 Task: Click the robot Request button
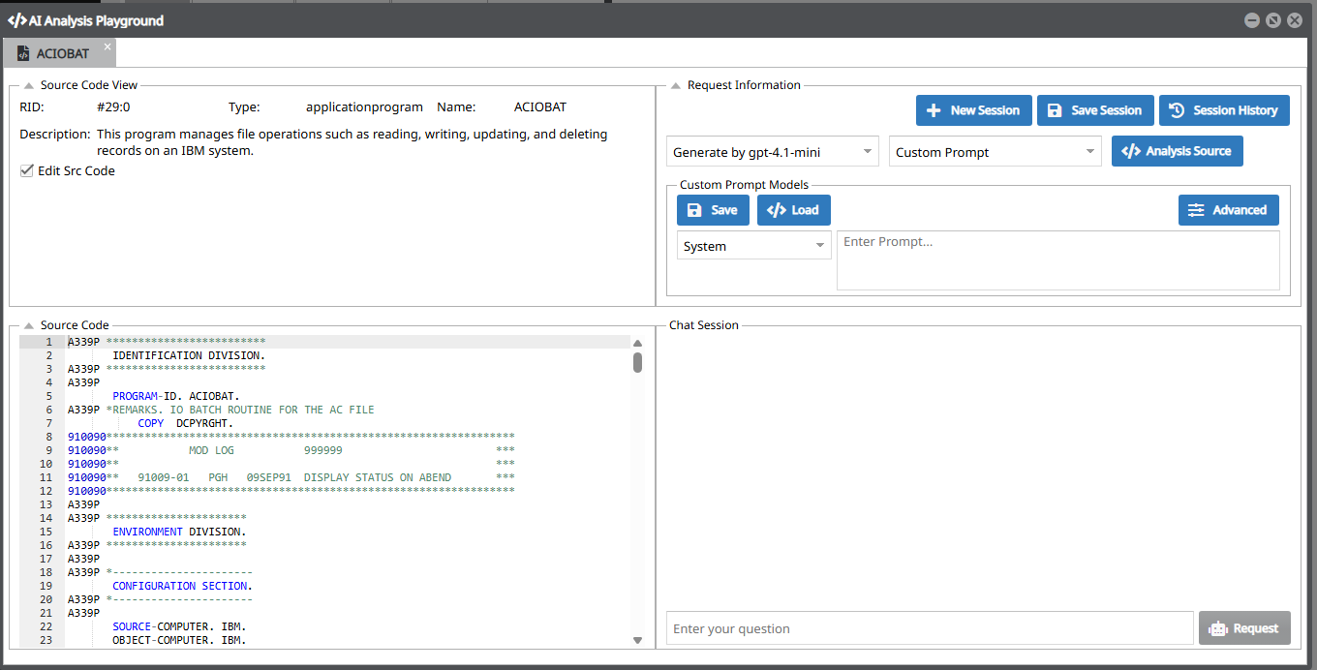tap(1244, 628)
